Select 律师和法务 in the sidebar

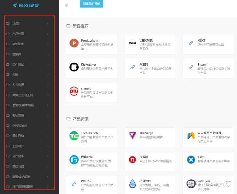click(x=19, y=125)
